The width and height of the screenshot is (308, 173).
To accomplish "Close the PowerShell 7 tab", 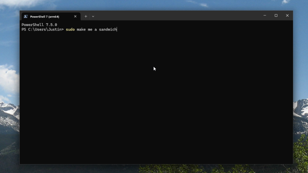I will tap(75, 16).
